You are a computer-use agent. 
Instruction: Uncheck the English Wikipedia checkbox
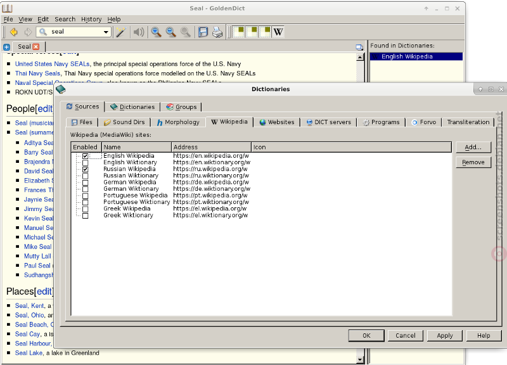click(x=86, y=156)
